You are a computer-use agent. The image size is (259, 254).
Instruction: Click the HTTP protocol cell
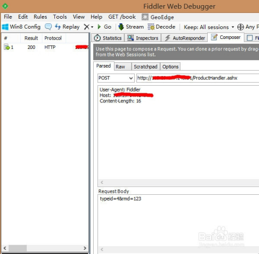point(50,47)
